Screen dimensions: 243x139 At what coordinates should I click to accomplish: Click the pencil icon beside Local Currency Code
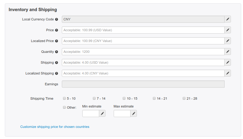click(228, 19)
